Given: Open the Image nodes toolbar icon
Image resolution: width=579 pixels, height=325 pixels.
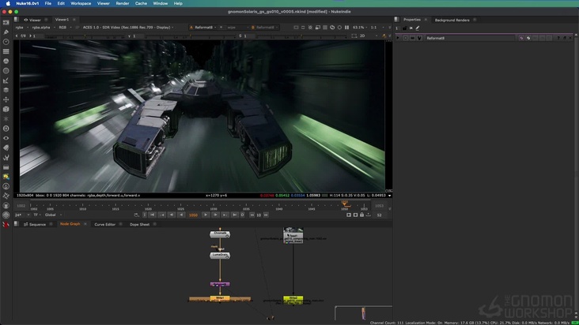Looking at the screenshot, I should [6, 22].
